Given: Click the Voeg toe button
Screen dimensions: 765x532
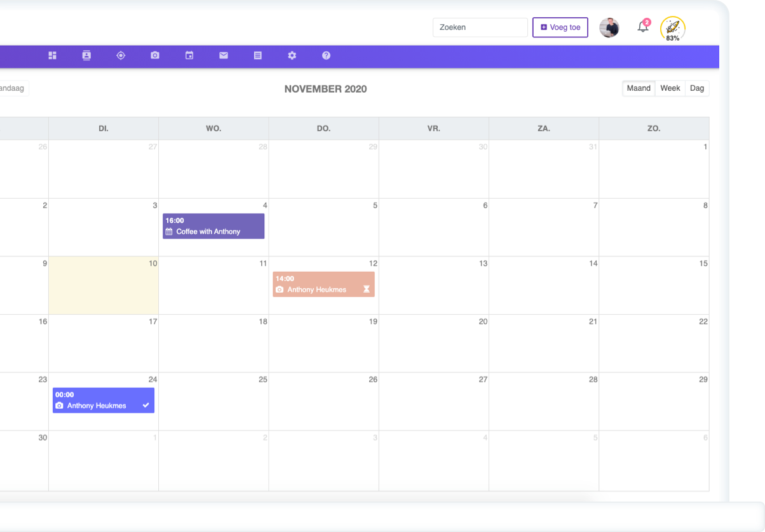Looking at the screenshot, I should tap(560, 27).
